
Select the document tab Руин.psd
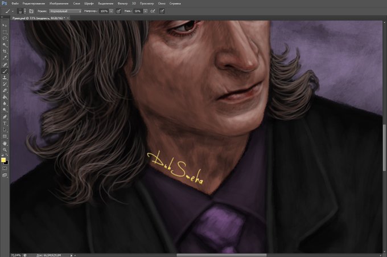[x=39, y=18]
